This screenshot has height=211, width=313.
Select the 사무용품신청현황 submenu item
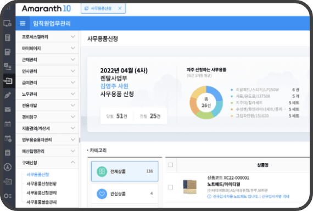[x=42, y=184]
